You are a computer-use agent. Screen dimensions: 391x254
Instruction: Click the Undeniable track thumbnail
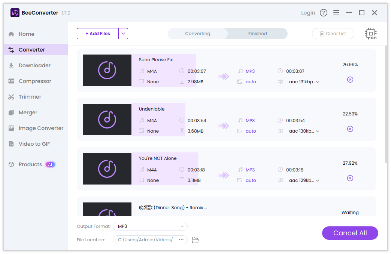point(107,120)
